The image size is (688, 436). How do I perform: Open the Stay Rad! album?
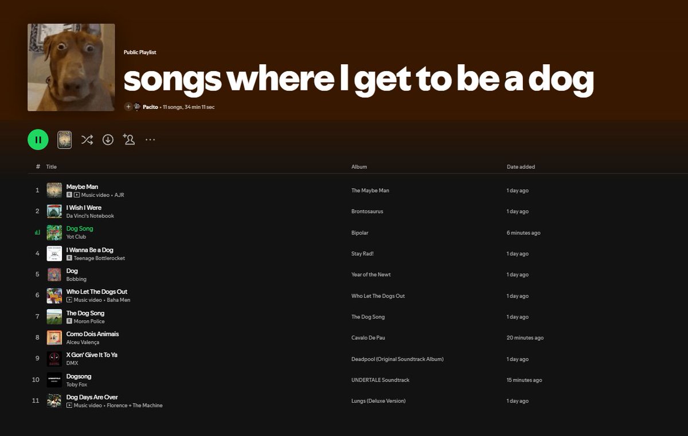pyautogui.click(x=362, y=254)
